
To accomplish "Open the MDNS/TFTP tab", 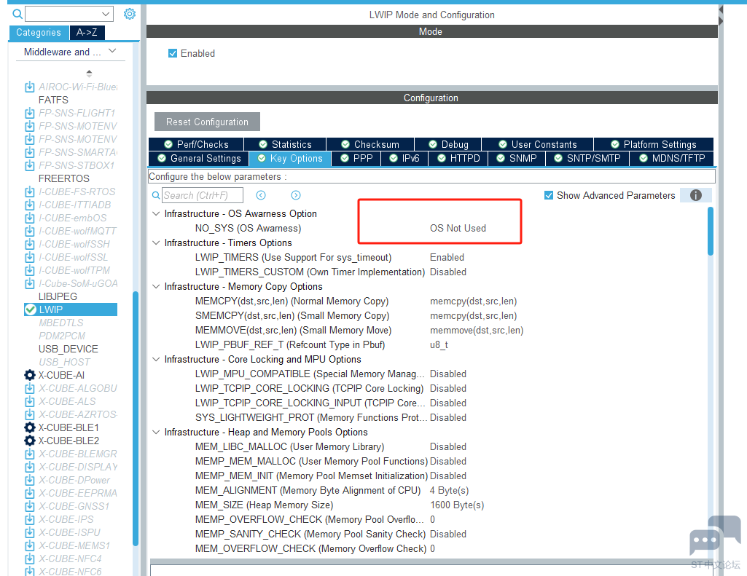I will (672, 158).
